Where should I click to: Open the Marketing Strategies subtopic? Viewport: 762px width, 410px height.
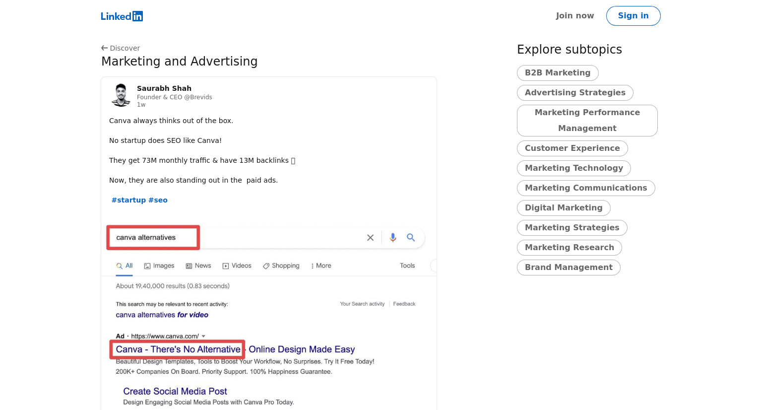point(572,228)
